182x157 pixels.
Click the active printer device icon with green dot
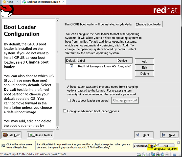point(158,154)
